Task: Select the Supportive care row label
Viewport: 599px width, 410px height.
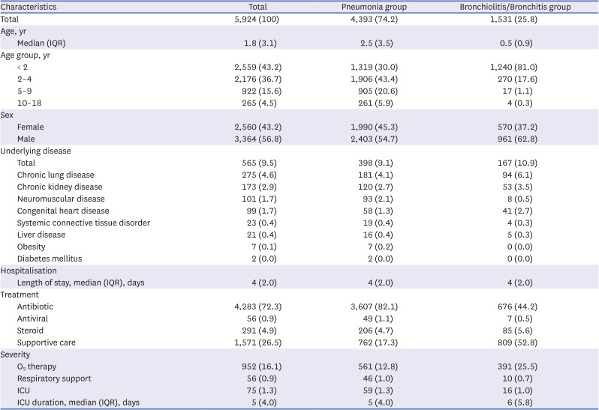Action: [47, 343]
